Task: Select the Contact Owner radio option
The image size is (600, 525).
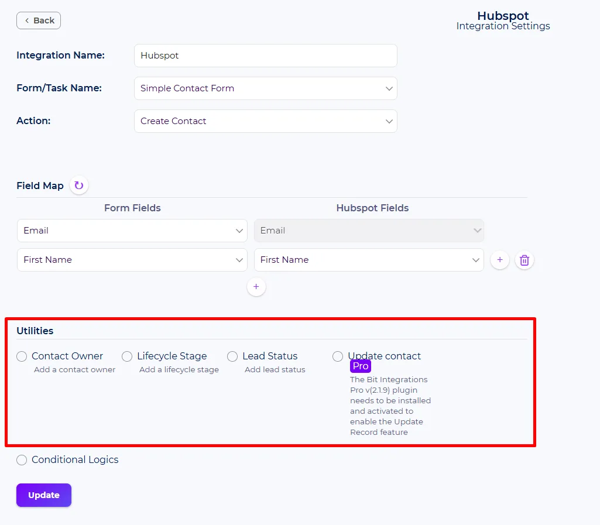Action: (22, 356)
